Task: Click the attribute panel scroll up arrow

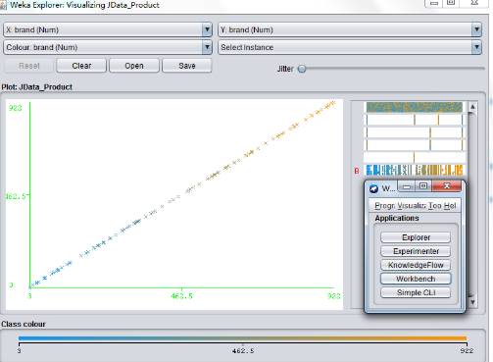Action: tap(472, 107)
